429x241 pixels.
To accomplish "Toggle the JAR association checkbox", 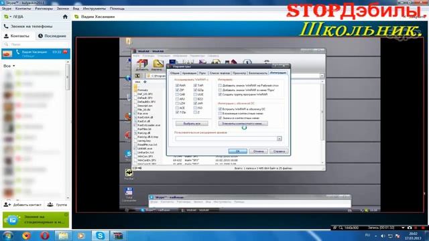I will (x=195, y=103).
